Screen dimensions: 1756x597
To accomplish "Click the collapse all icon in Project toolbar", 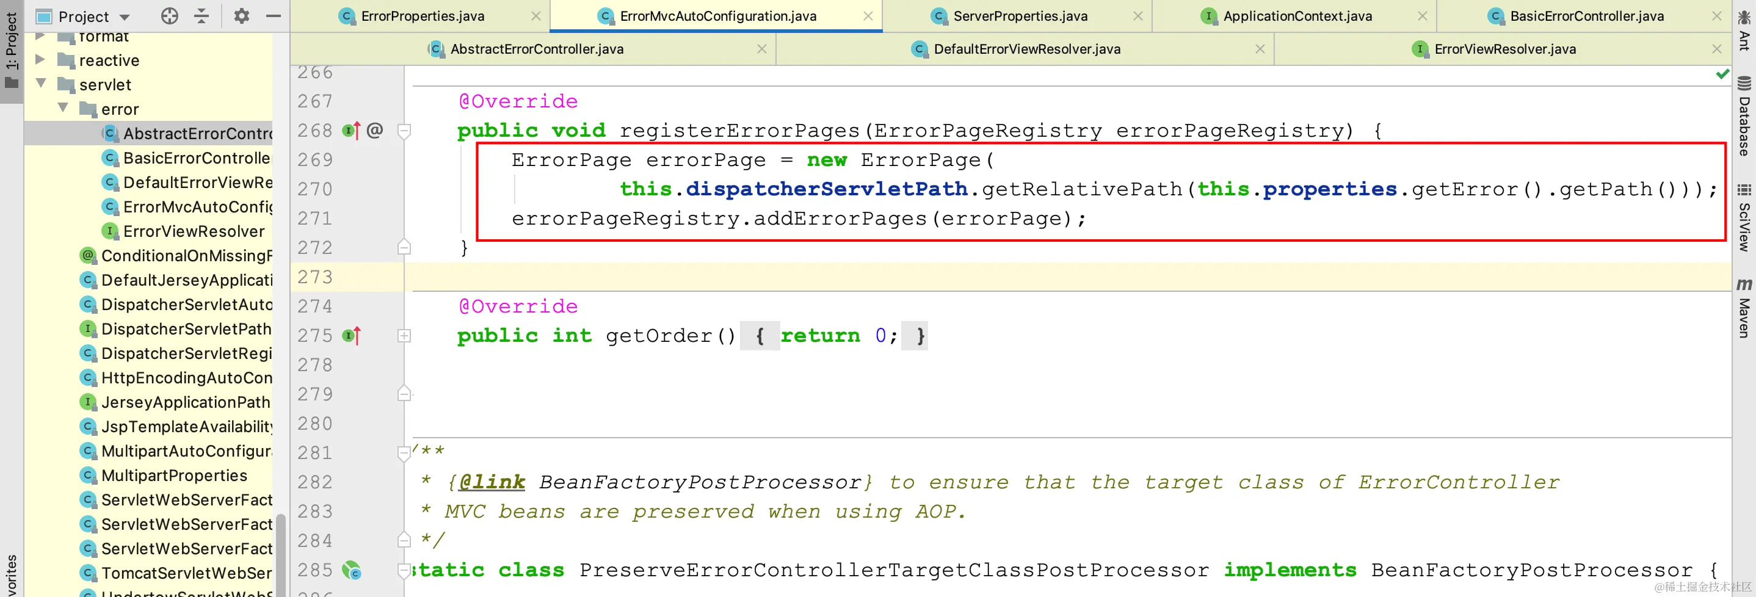I will (x=201, y=16).
